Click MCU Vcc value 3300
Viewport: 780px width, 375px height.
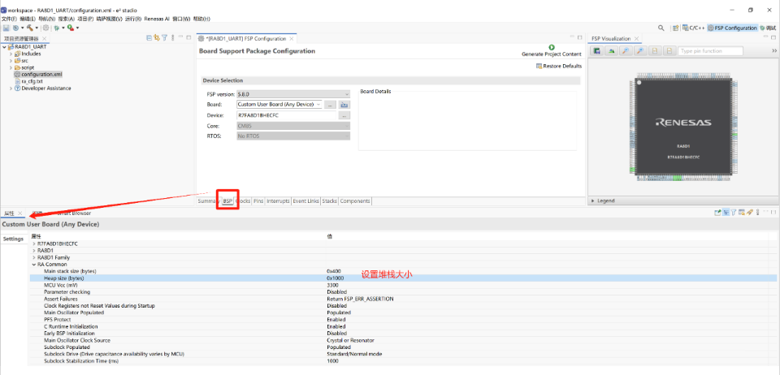332,285
